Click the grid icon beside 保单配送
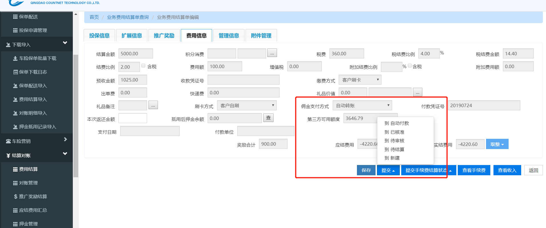Viewport: 546px width, 228px height. [x=15, y=17]
